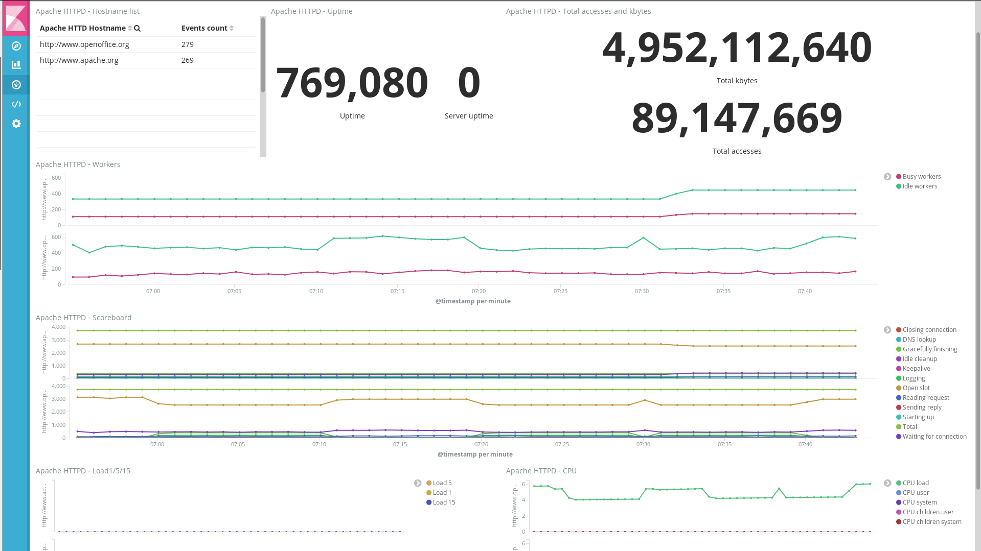Toggle the Busy workers series in the Workers legend
This screenshot has width=981, height=551.
(919, 176)
